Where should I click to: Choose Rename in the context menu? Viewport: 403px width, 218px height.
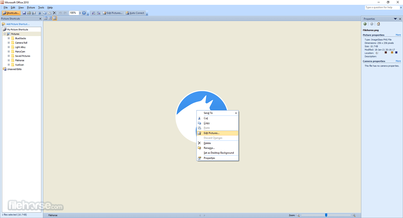click(218, 148)
